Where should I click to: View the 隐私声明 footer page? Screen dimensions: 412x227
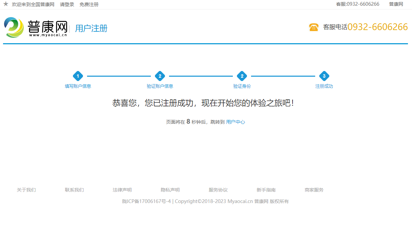[x=170, y=190]
